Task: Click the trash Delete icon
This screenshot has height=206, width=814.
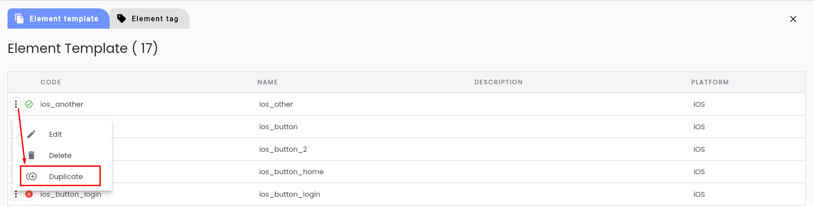Action: 31,155
